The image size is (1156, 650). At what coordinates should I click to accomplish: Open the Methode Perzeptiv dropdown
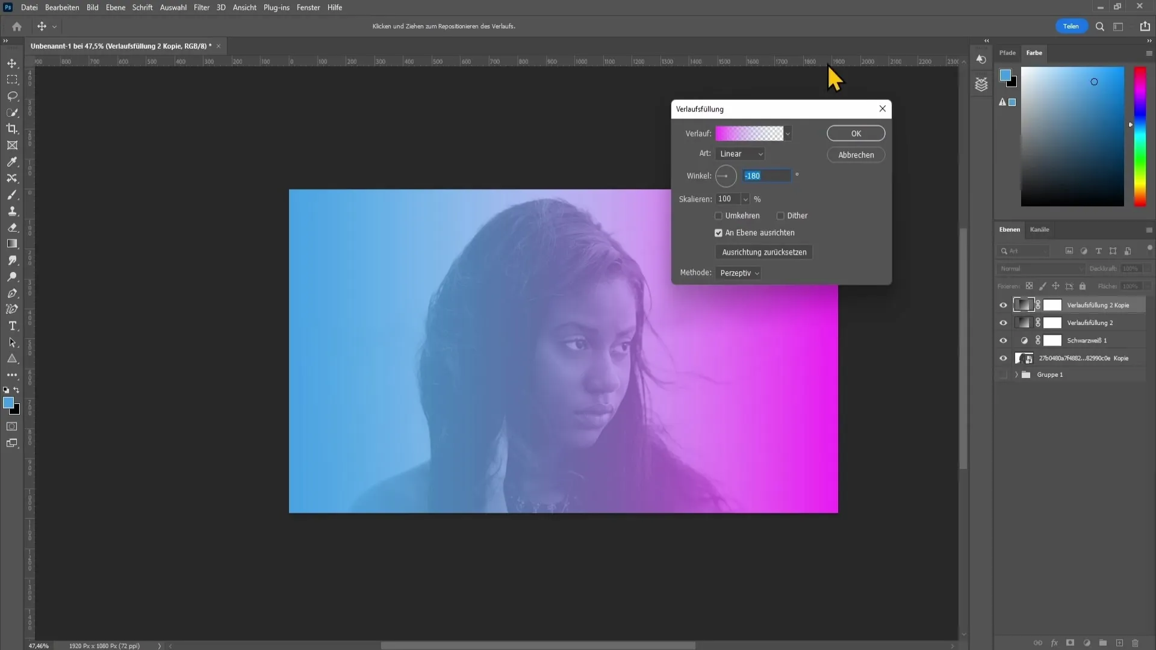pos(739,273)
